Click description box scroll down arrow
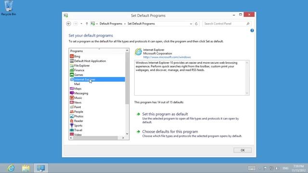This screenshot has width=308, height=173. [247, 93]
